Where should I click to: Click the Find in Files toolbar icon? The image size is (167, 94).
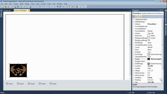30,7
